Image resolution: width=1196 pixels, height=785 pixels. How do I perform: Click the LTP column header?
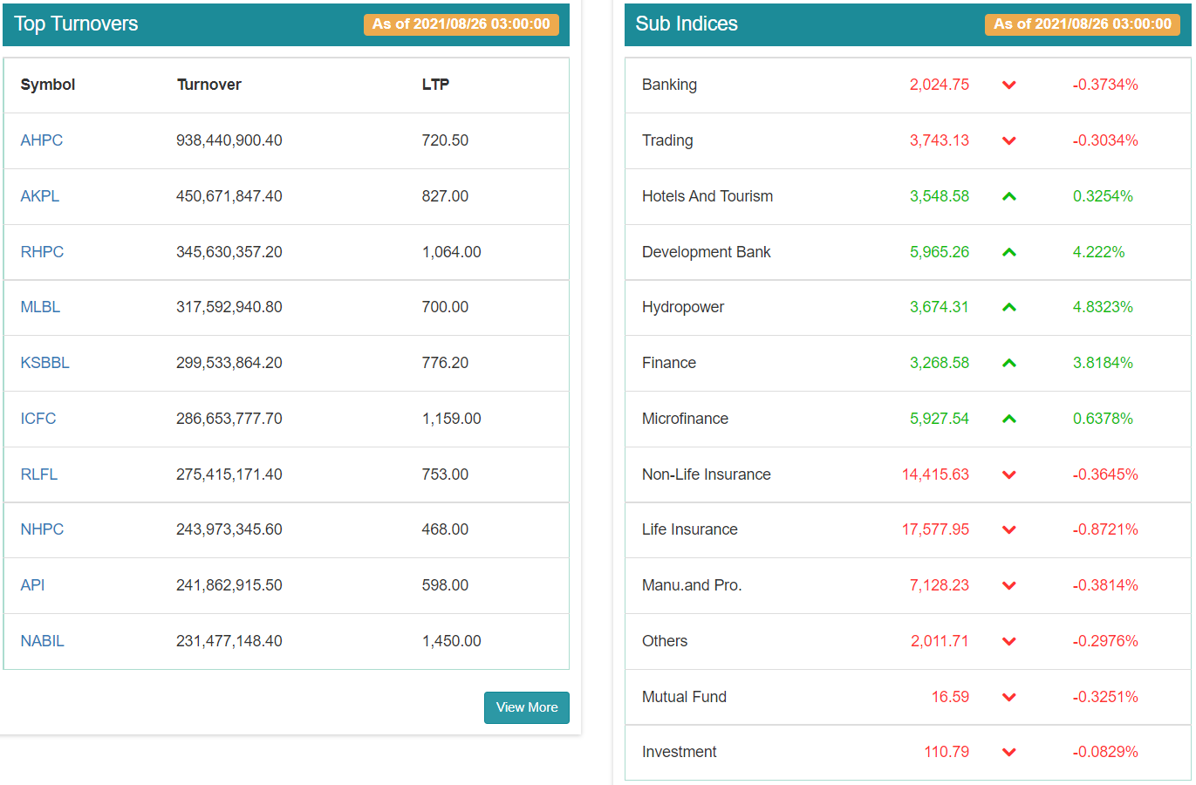coord(435,85)
